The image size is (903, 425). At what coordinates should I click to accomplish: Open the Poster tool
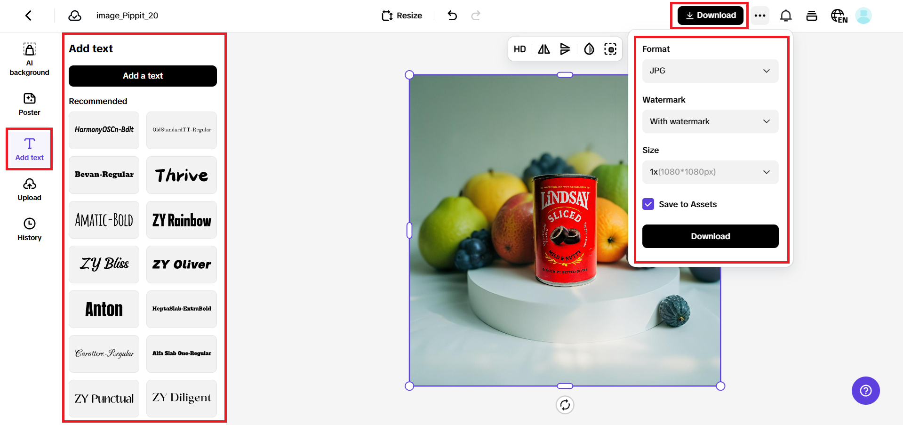29,104
